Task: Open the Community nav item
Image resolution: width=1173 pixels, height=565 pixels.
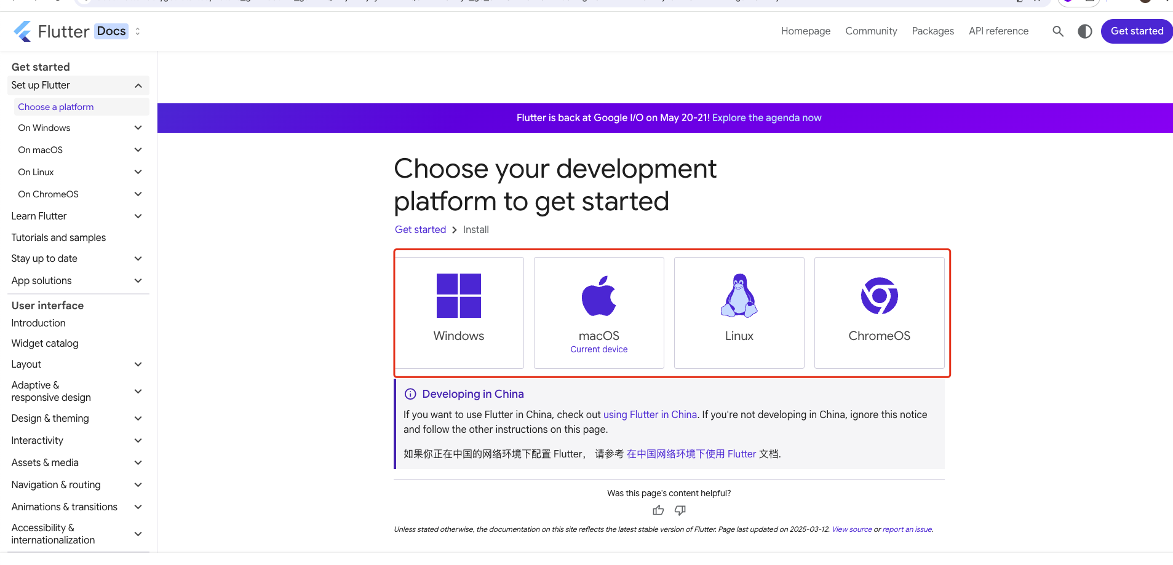Action: click(871, 31)
